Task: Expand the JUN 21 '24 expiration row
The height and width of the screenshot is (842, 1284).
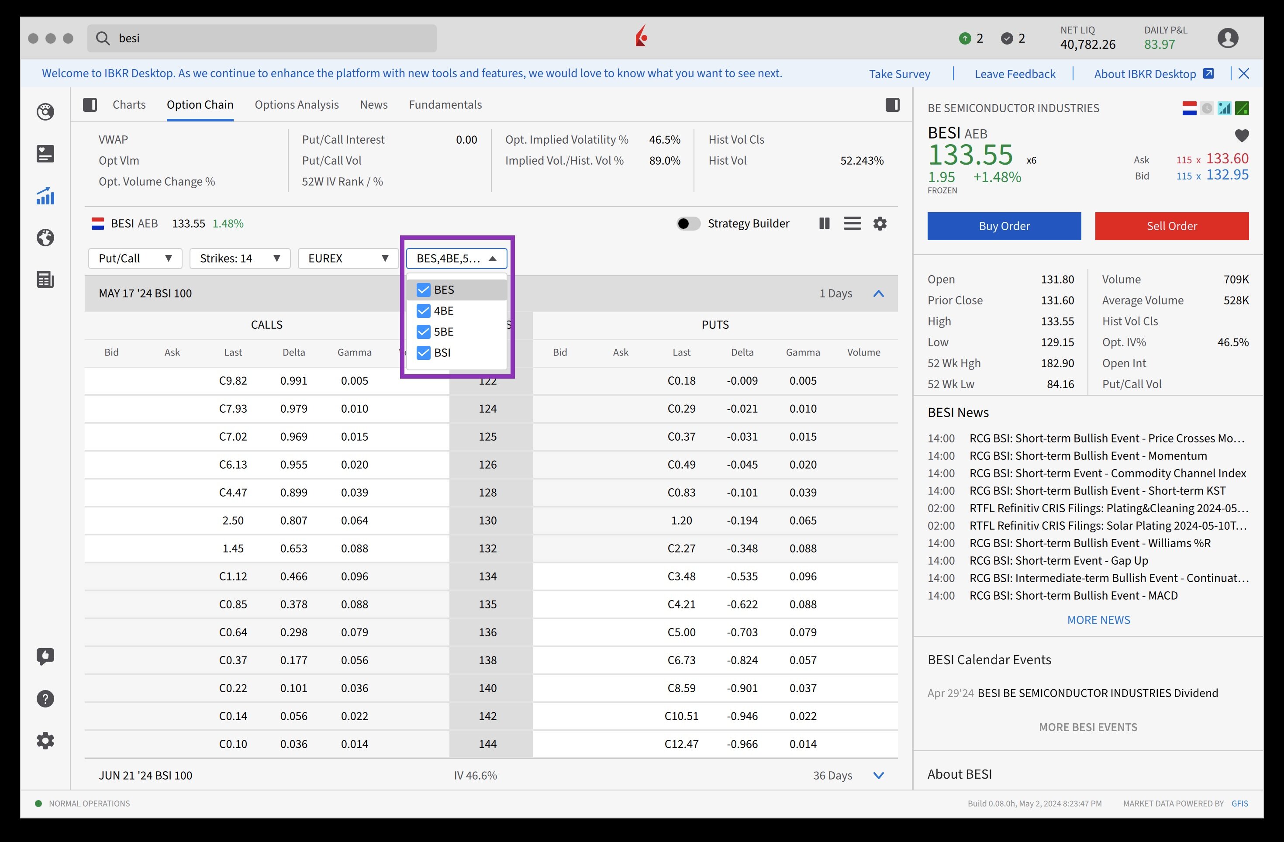Action: pos(878,775)
